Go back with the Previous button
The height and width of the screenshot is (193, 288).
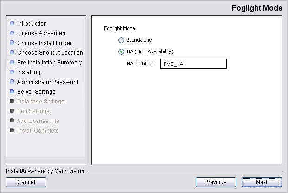point(216,182)
